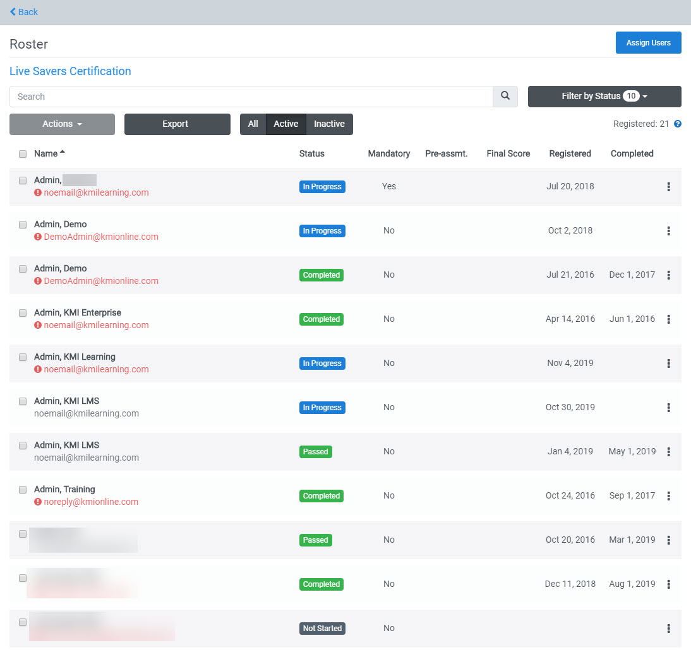Click the search magnifying glass icon
The image size is (691, 650).
504,96
